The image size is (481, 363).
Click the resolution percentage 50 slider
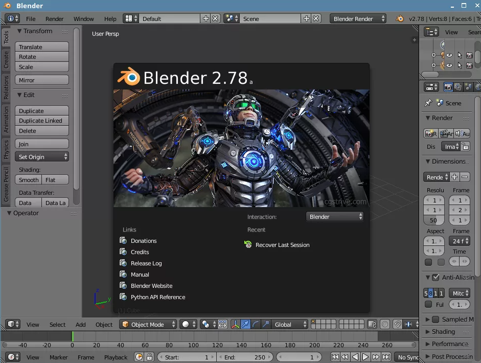tap(434, 220)
